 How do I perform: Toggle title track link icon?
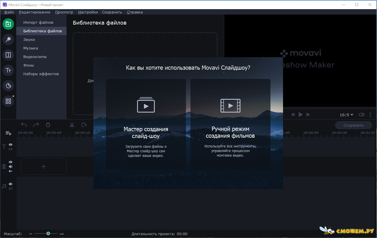(11, 149)
